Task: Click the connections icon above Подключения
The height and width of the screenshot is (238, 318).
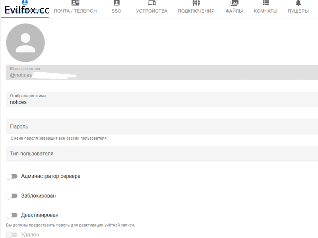Action: (196, 3)
